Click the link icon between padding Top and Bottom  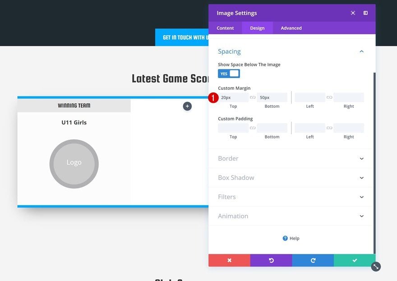coord(253,128)
